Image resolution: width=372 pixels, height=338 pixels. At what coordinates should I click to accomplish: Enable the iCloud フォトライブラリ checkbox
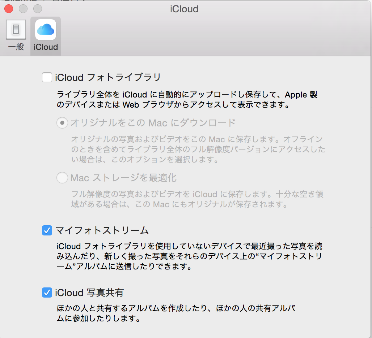(47, 77)
